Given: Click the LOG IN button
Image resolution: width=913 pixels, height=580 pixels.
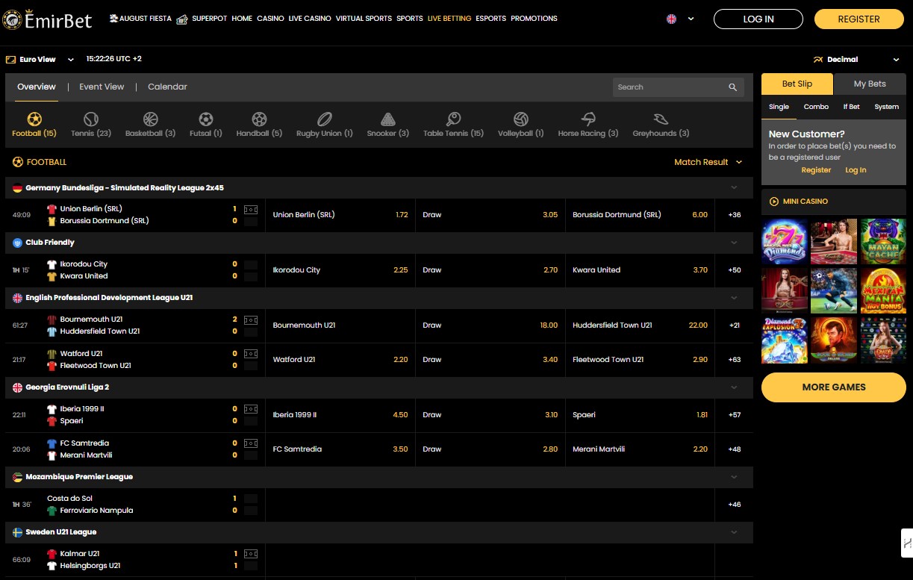Looking at the screenshot, I should (758, 19).
